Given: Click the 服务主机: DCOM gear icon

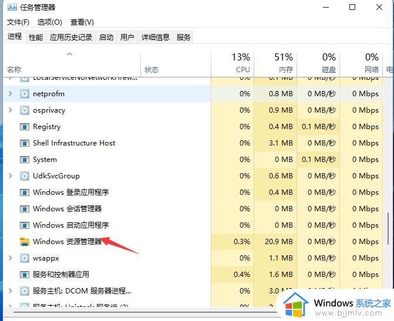Looking at the screenshot, I should click(25, 291).
